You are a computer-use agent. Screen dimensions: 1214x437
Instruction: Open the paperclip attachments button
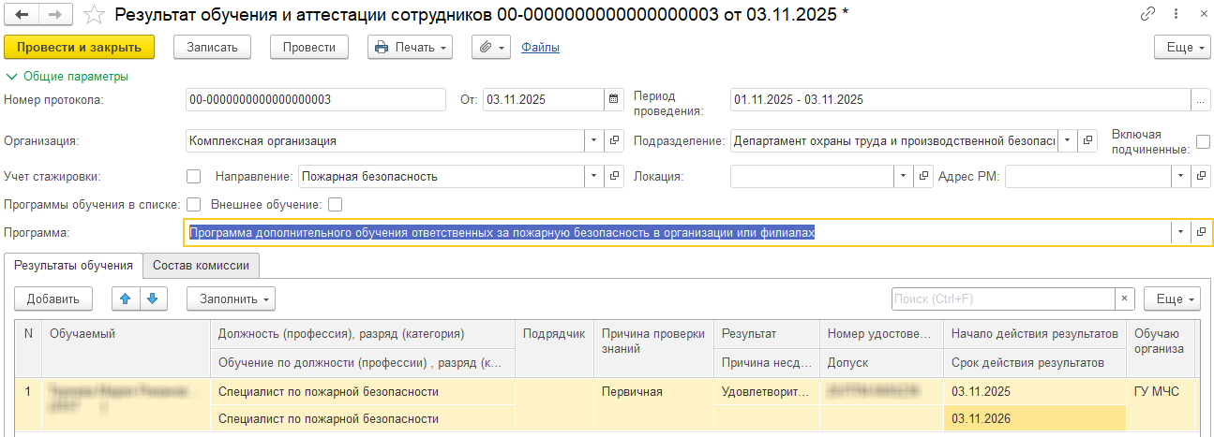click(489, 47)
